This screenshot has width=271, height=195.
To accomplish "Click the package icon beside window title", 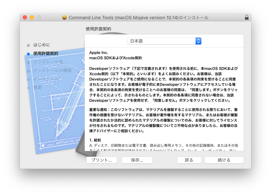I will (x=64, y=17).
